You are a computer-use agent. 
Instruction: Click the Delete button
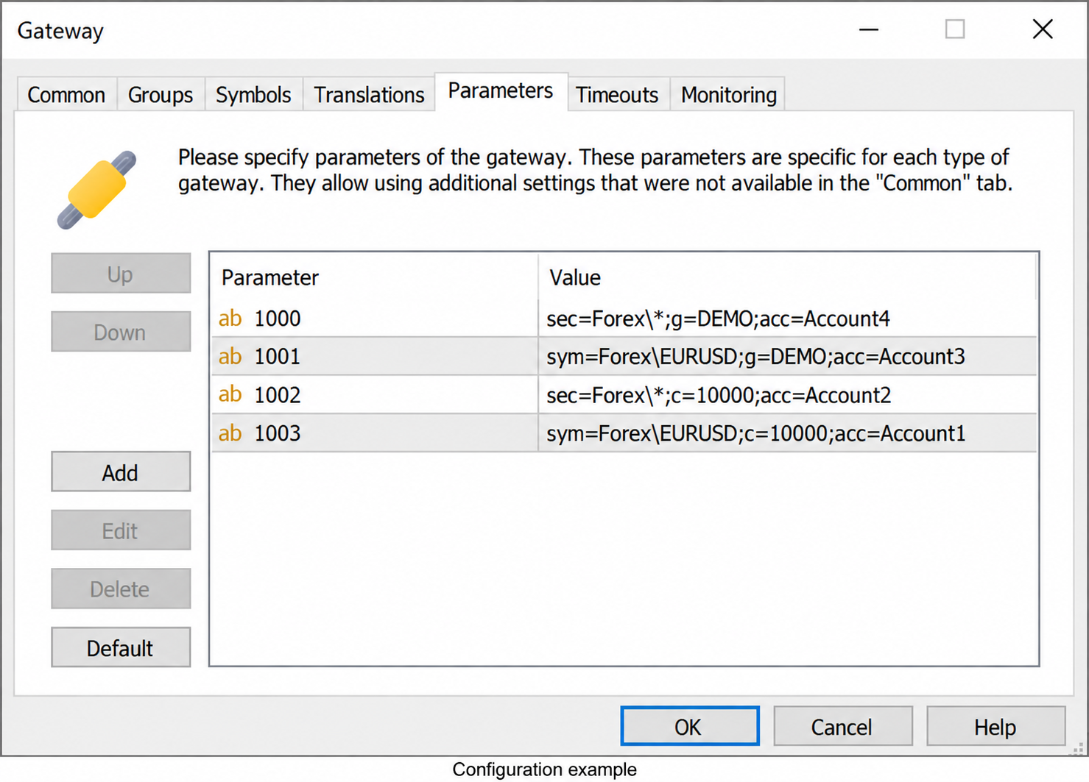pyautogui.click(x=121, y=589)
